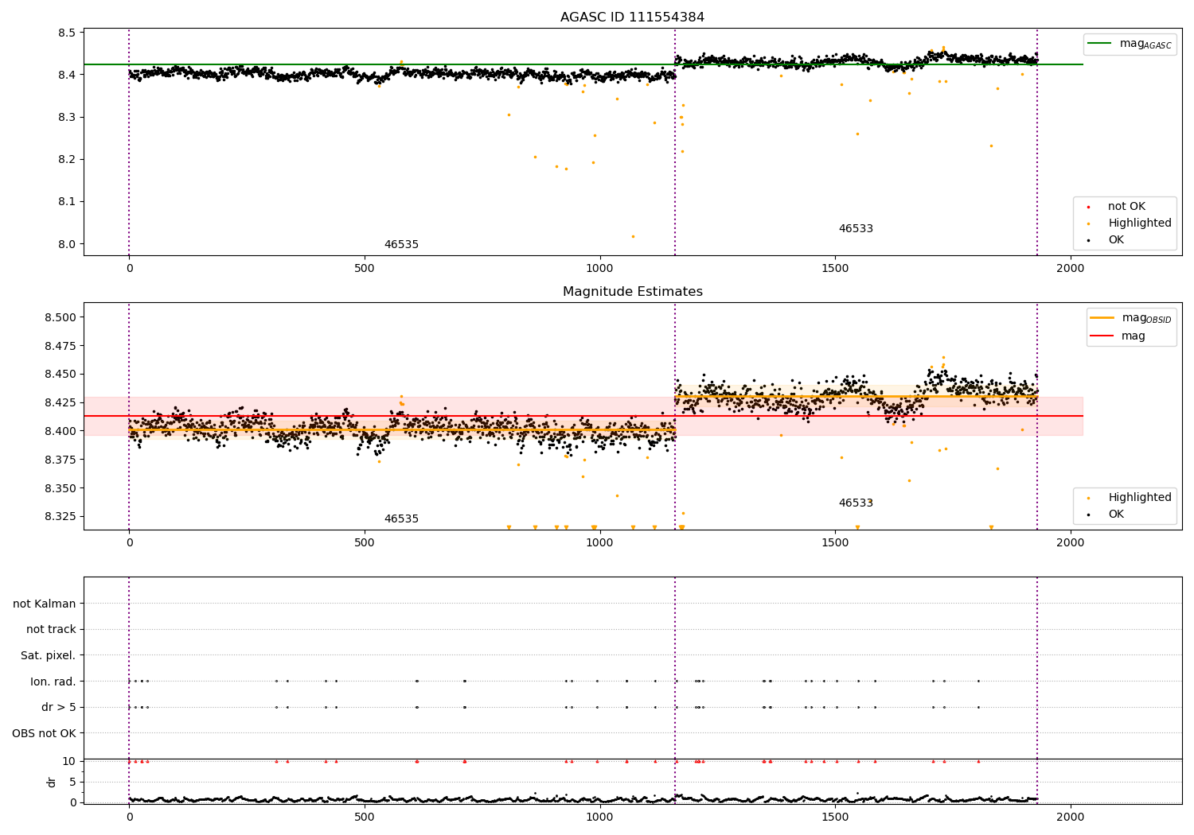
Task: Click the 8.500 y-axis tick in middle plot
Action: (60, 317)
